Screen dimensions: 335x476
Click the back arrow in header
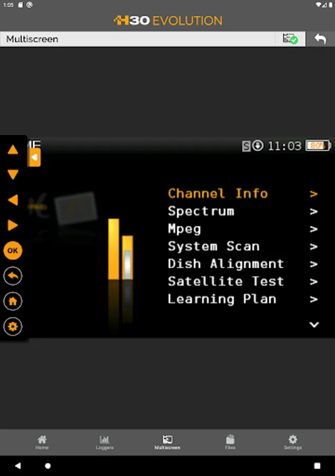pos(320,39)
